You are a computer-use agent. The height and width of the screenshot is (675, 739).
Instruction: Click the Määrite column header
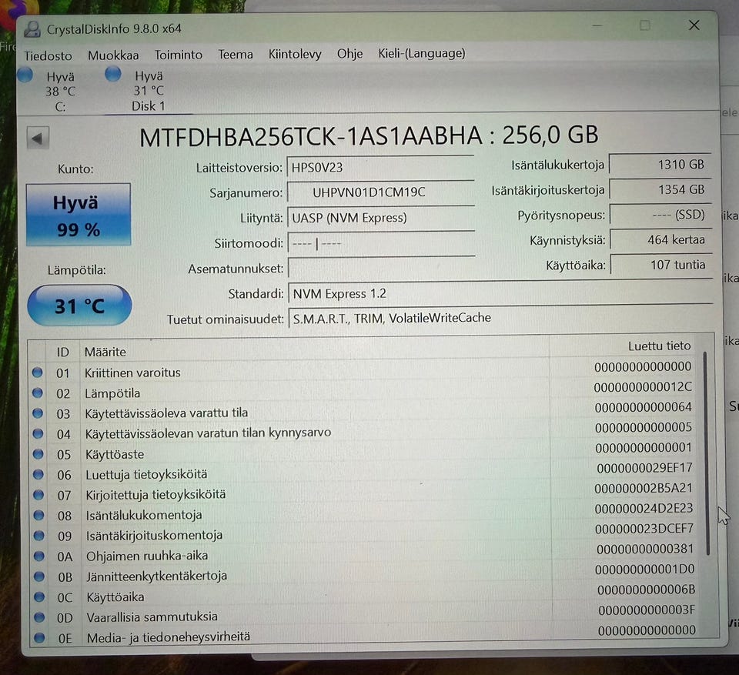(105, 352)
